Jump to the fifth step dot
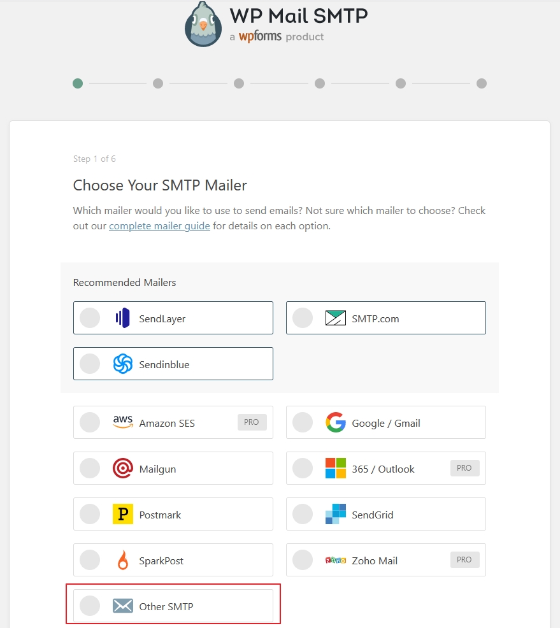This screenshot has height=628, width=560. 401,83
